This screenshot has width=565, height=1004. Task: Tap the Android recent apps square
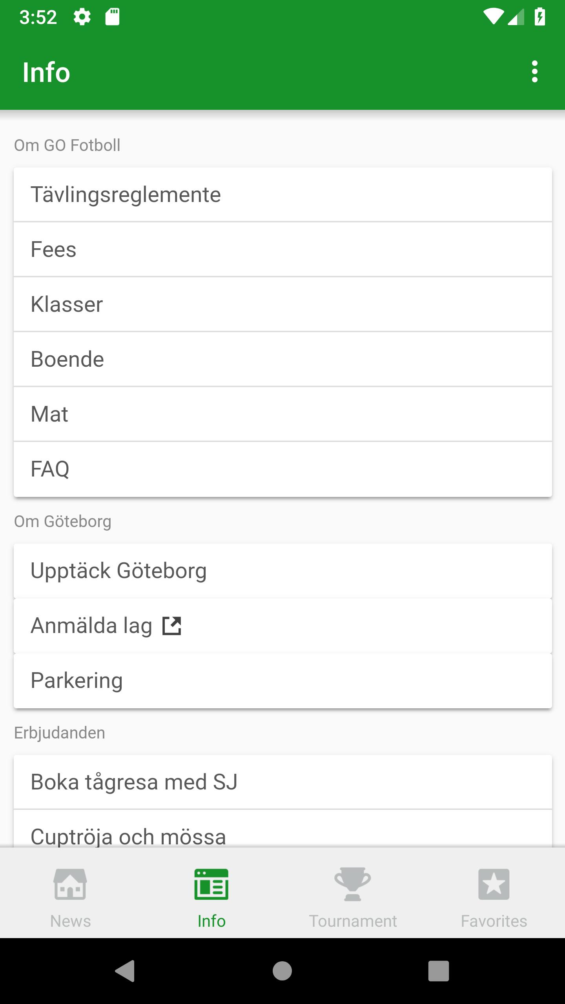coord(439,971)
